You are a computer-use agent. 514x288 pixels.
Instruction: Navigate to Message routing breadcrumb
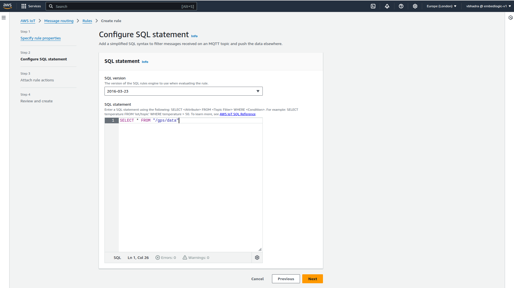pyautogui.click(x=59, y=21)
